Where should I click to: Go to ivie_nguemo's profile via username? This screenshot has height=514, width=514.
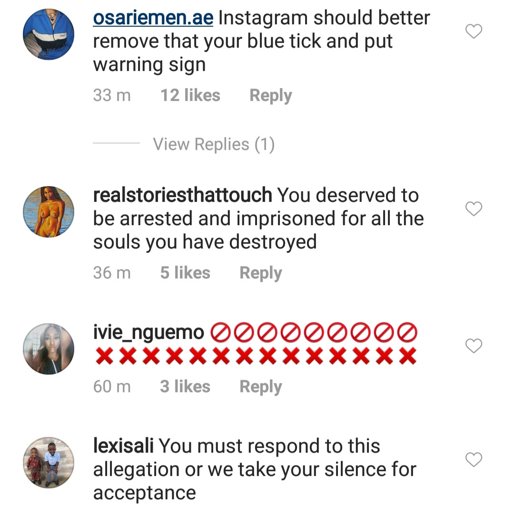(148, 332)
